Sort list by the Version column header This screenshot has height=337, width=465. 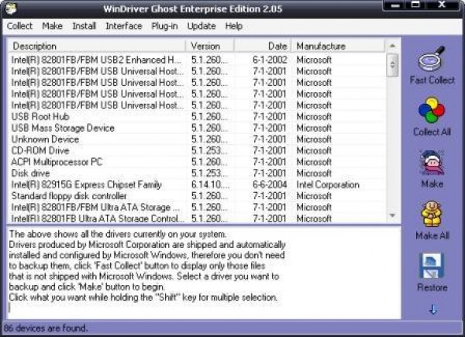click(210, 46)
